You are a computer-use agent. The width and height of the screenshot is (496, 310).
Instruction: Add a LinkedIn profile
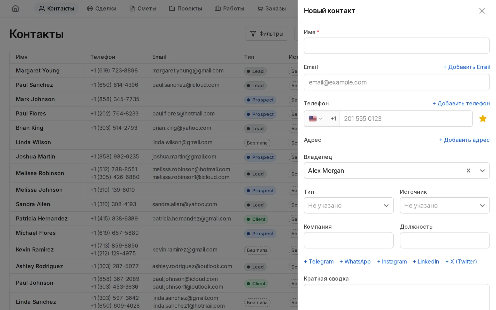click(426, 261)
